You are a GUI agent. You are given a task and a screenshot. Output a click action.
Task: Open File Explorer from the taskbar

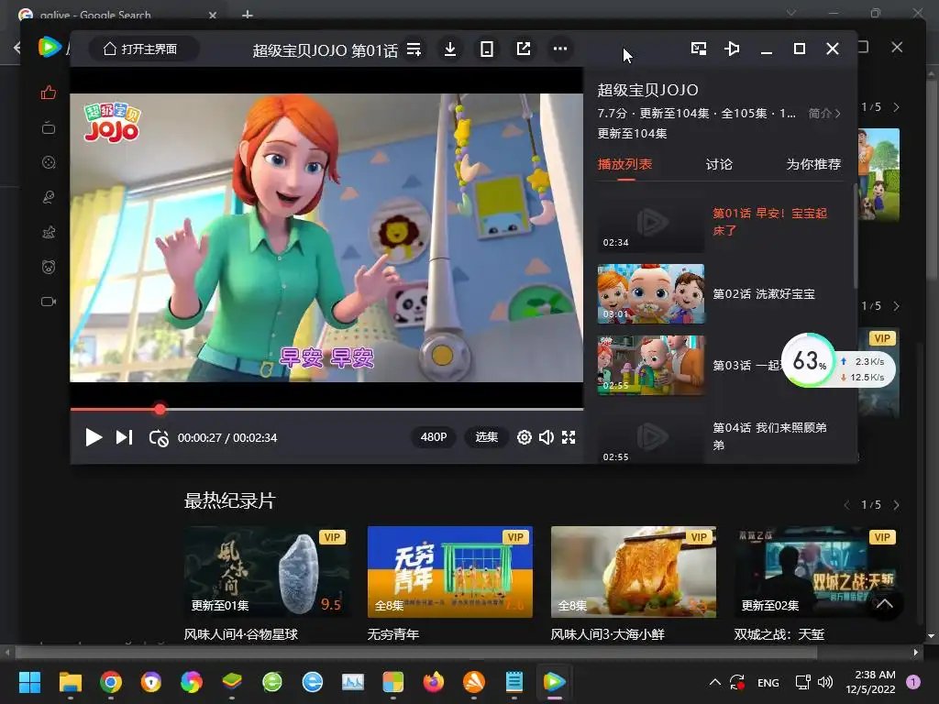click(70, 682)
